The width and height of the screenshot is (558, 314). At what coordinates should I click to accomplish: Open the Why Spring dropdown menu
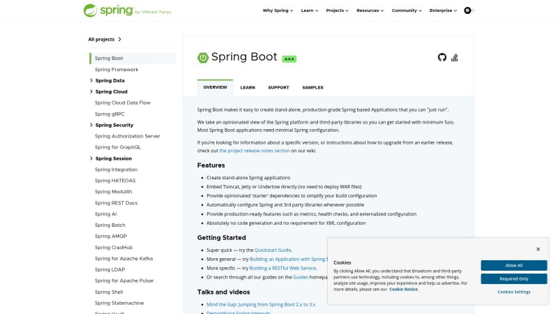coord(278,10)
